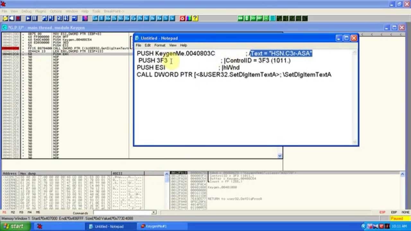The width and height of the screenshot is (411, 231).
Task: Click the EBP stack mode button
Action: click(x=394, y=212)
